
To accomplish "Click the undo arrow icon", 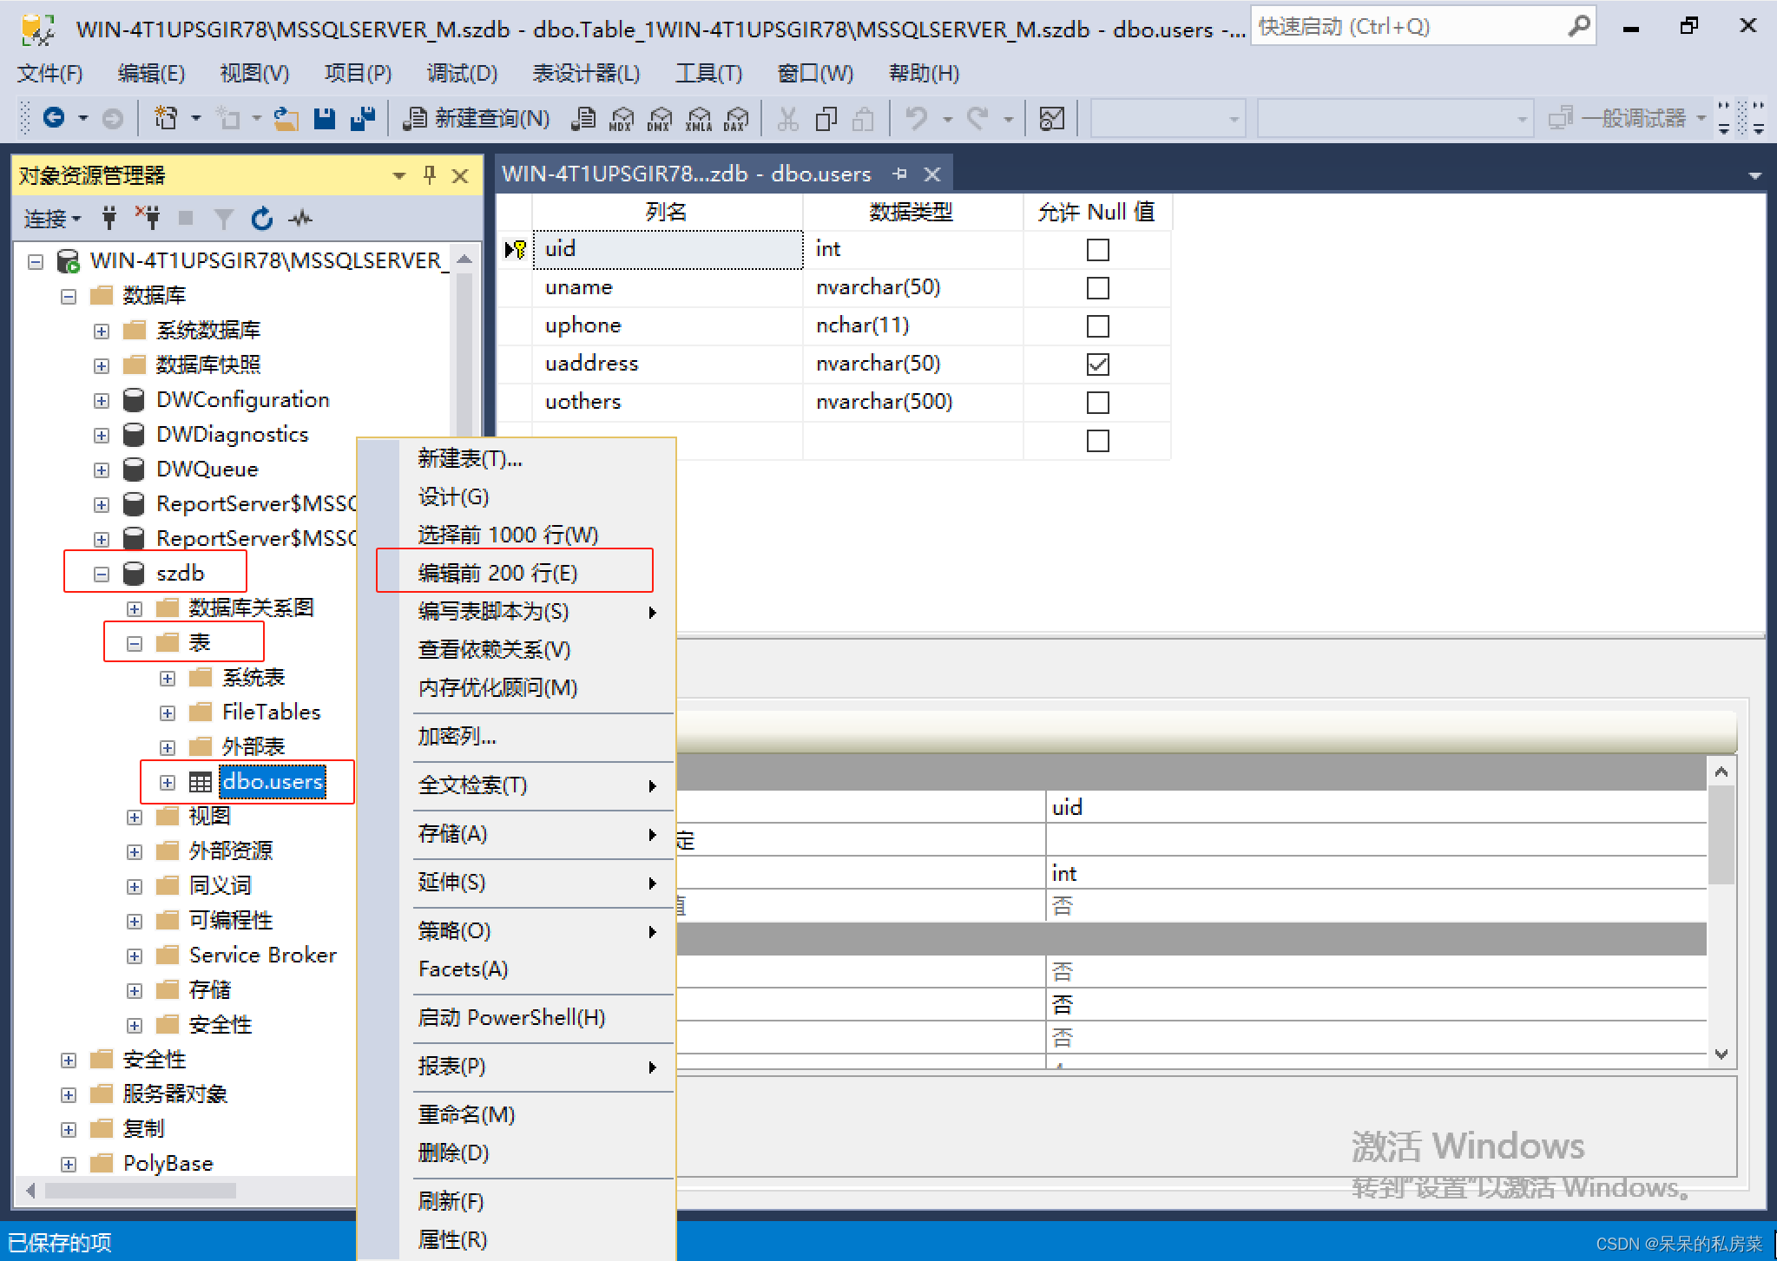I will (x=916, y=117).
